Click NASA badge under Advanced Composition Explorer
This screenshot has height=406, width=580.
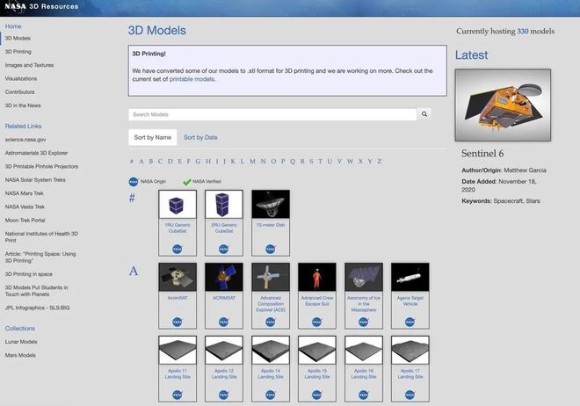click(271, 322)
